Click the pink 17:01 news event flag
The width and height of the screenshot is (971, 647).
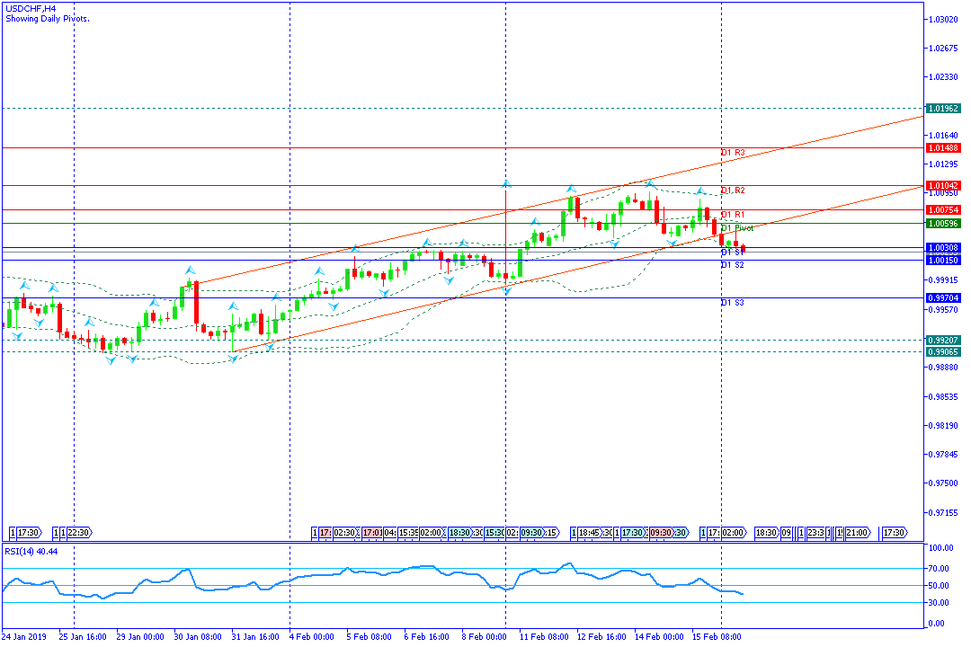373,533
